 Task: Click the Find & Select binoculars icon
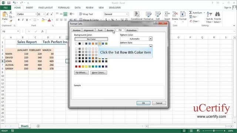point(217,14)
